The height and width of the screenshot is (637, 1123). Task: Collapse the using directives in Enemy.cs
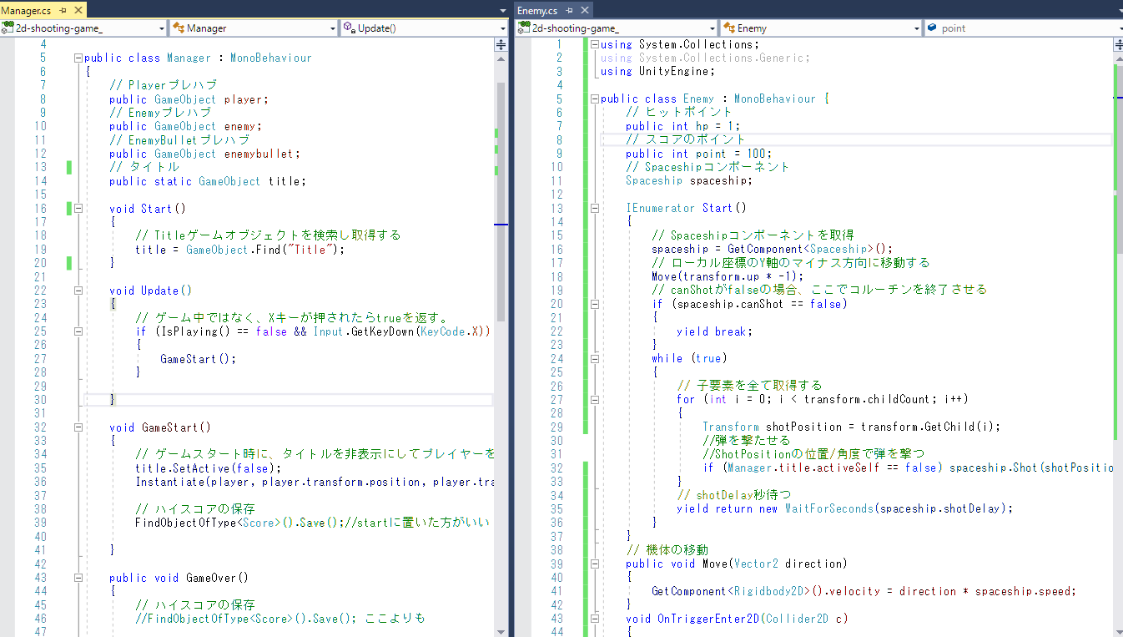594,44
